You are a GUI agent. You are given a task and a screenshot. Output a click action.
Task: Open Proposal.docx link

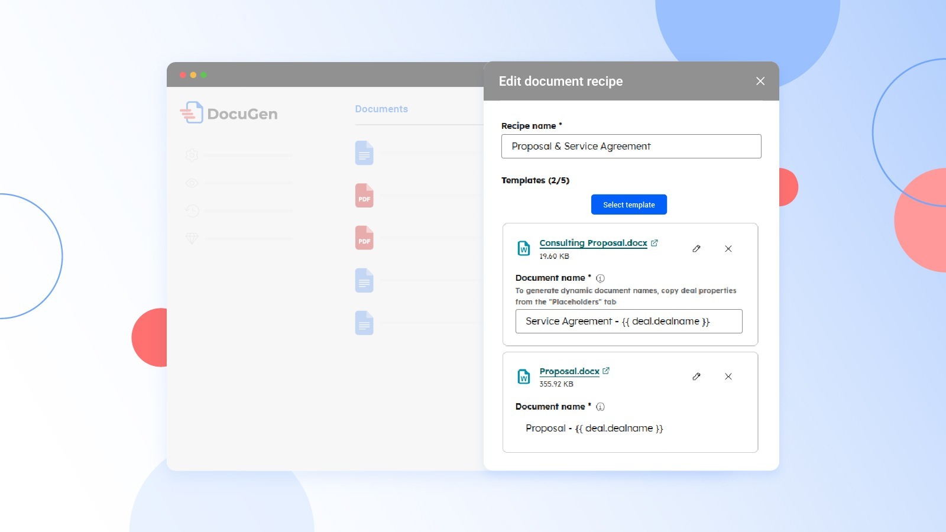(569, 371)
